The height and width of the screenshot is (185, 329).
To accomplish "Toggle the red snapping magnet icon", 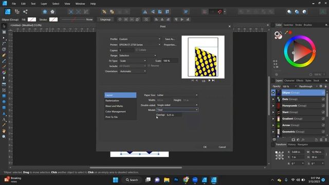I will [220, 12].
